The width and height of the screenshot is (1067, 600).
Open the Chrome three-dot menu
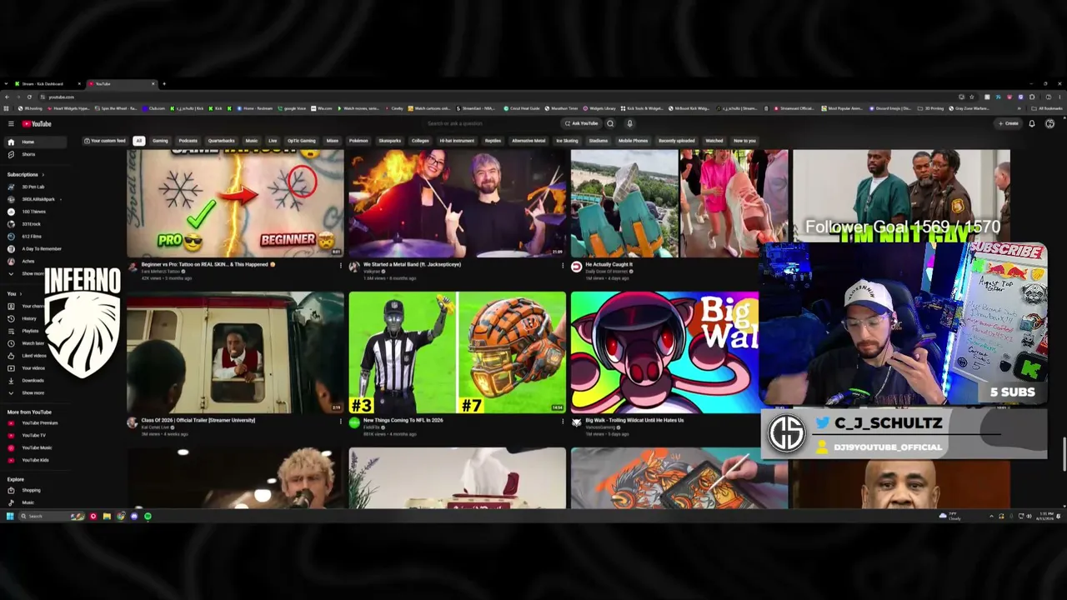tap(1059, 97)
